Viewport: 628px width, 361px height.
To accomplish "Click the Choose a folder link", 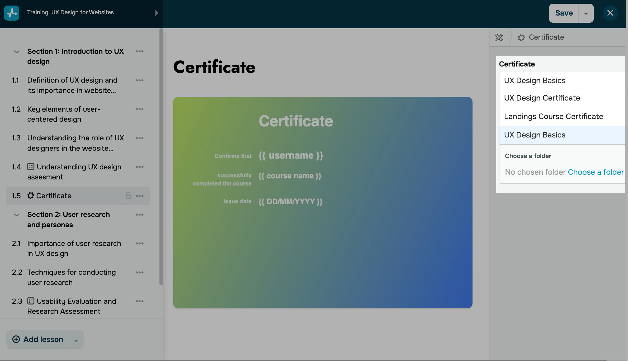I will point(596,172).
